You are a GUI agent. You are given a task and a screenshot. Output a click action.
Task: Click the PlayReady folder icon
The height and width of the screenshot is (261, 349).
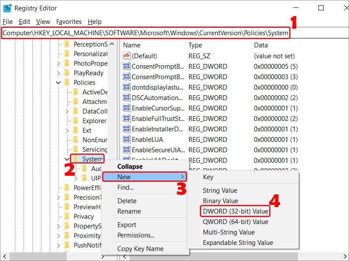click(67, 73)
